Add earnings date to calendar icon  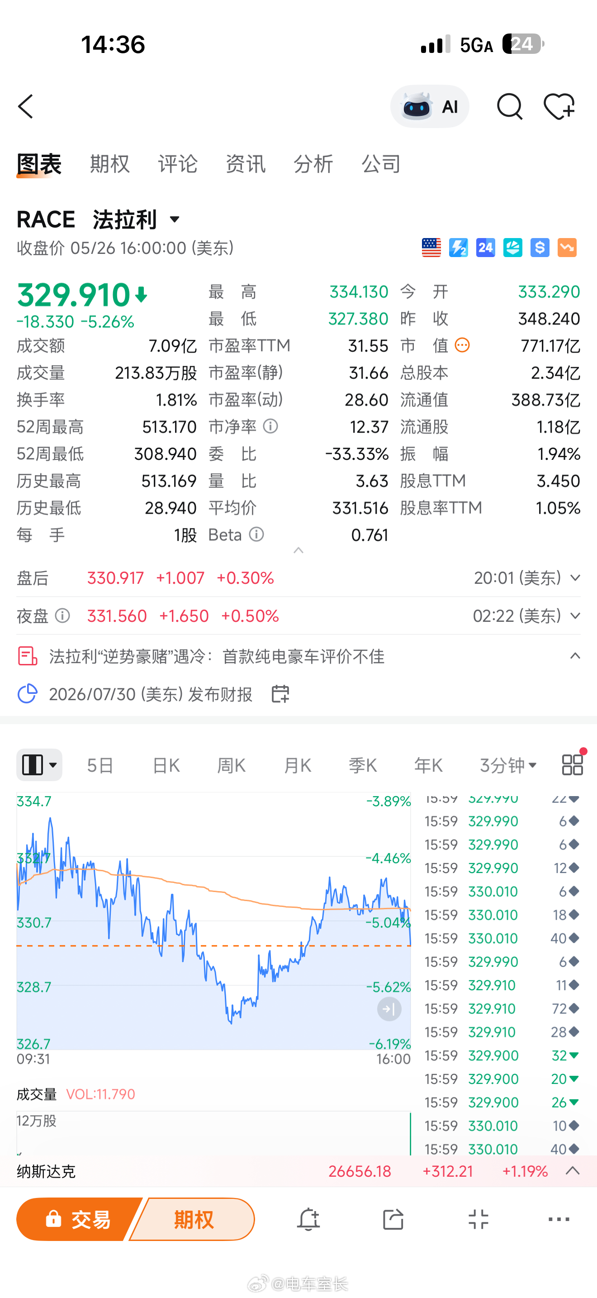[x=280, y=694]
